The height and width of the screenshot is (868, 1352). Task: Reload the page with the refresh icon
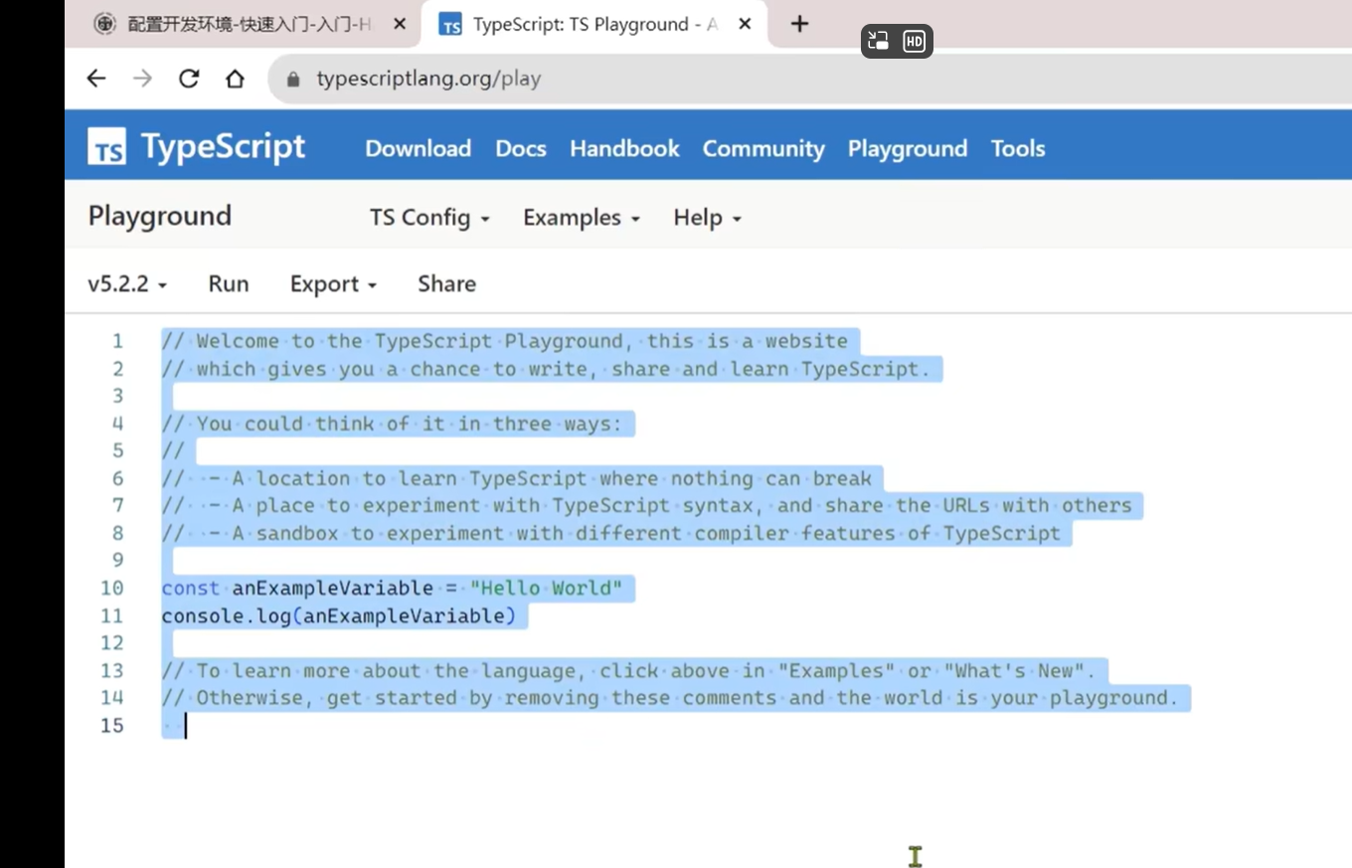coord(189,79)
